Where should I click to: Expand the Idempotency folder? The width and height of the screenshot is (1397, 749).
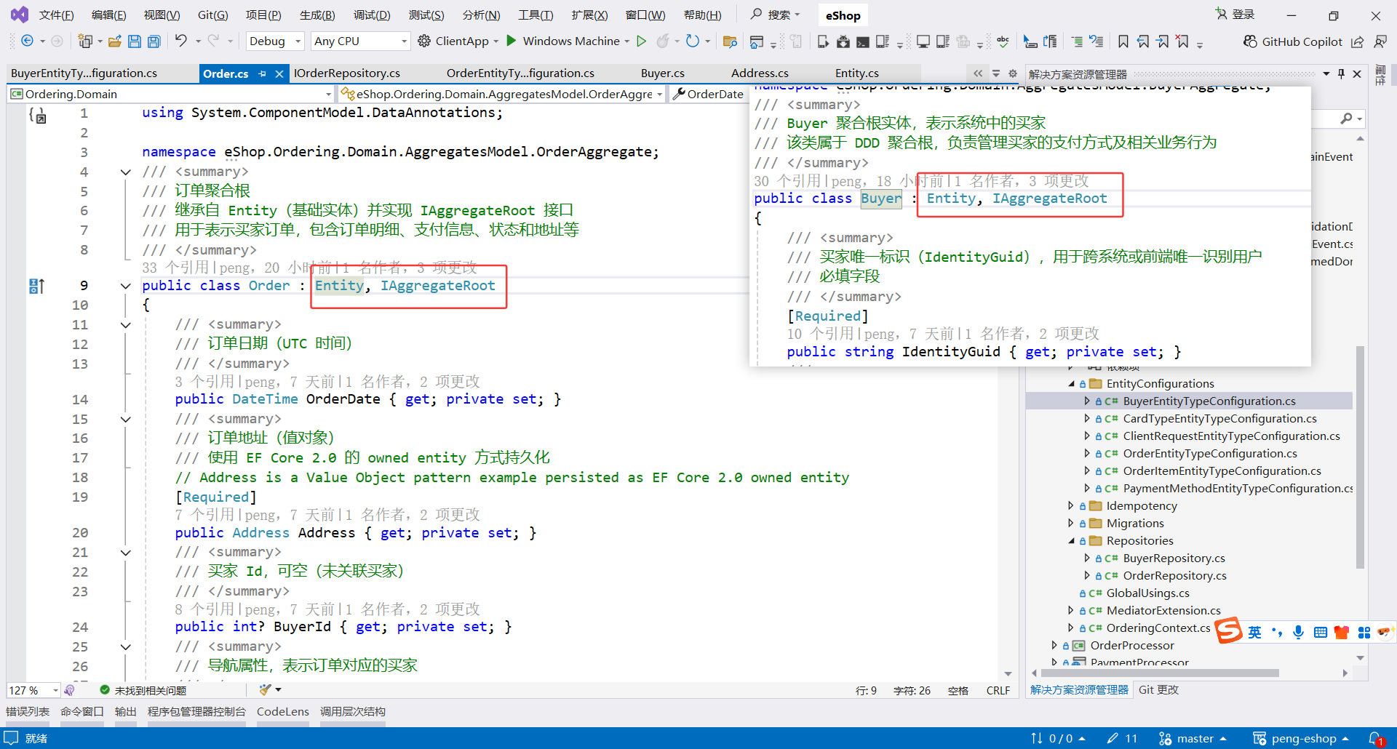pyautogui.click(x=1071, y=506)
